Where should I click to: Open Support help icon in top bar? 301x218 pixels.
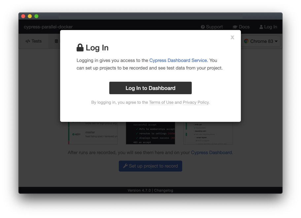(x=203, y=27)
